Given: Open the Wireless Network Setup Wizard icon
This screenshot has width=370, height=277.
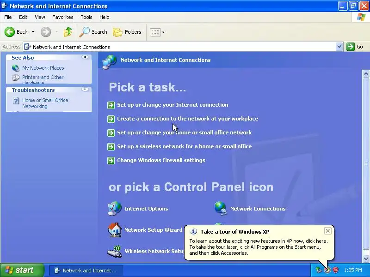Looking at the screenshot, I should coord(115,251).
